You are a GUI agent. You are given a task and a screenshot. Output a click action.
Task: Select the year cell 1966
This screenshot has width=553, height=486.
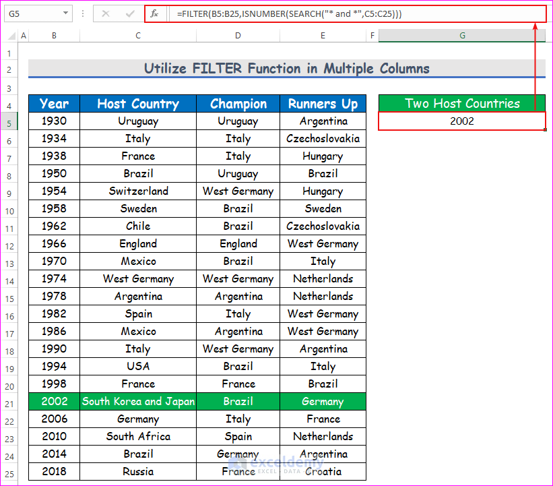coord(54,243)
